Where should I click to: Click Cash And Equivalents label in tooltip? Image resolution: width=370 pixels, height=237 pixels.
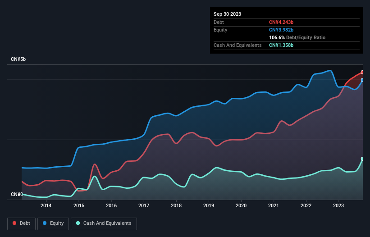238,45
